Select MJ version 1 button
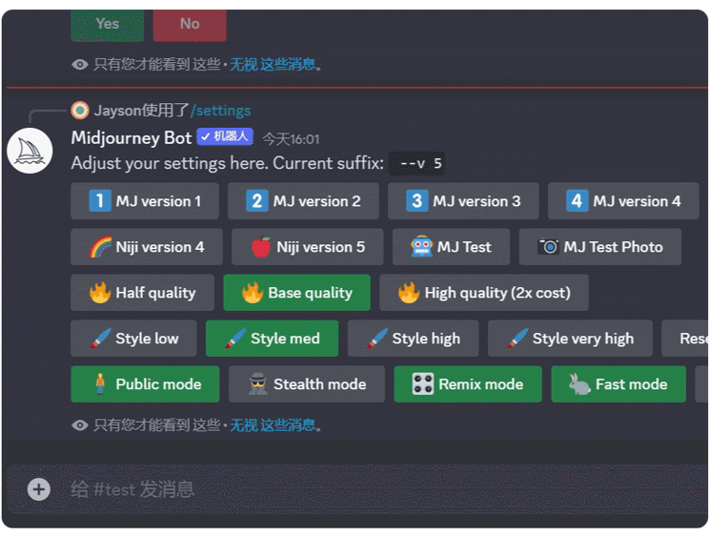Image resolution: width=709 pixels, height=537 pixels. [x=145, y=201]
